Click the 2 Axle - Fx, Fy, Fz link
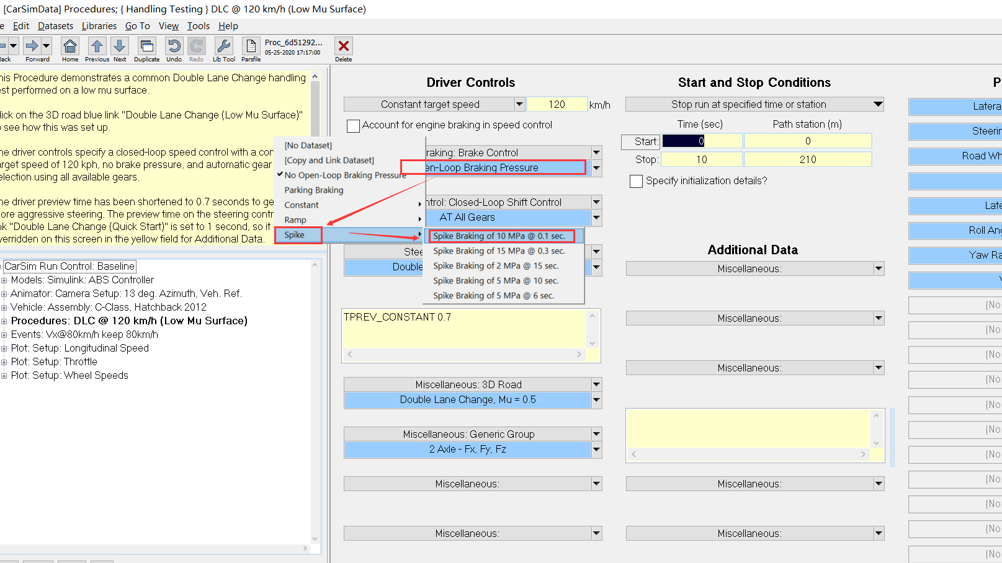This screenshot has width=1002, height=563. (x=468, y=450)
